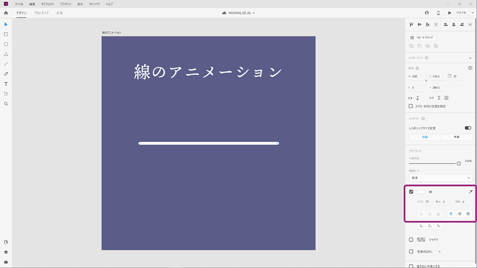
Task: Enable 3D transforms cube icon
Action: click(470, 68)
